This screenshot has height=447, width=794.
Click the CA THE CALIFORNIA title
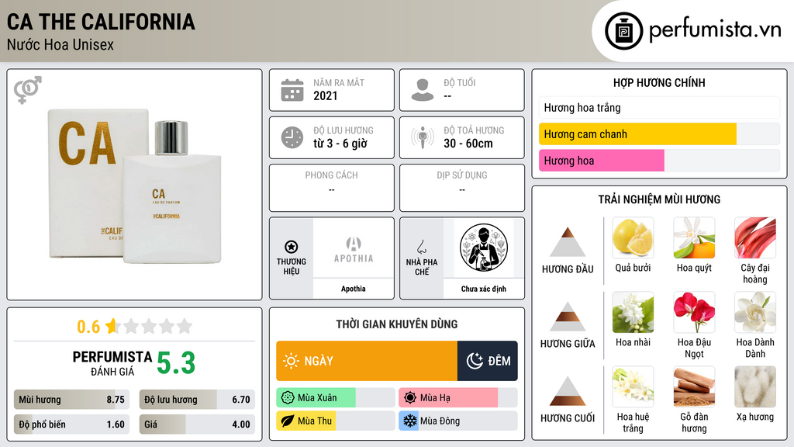tap(101, 22)
